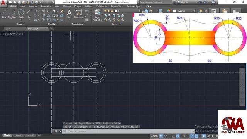Open the Help question mark button

[213, 2]
